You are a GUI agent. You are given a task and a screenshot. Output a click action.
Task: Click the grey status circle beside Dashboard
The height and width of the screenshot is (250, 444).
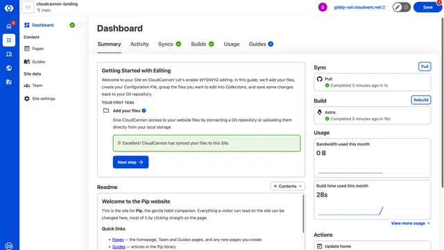click(80, 25)
